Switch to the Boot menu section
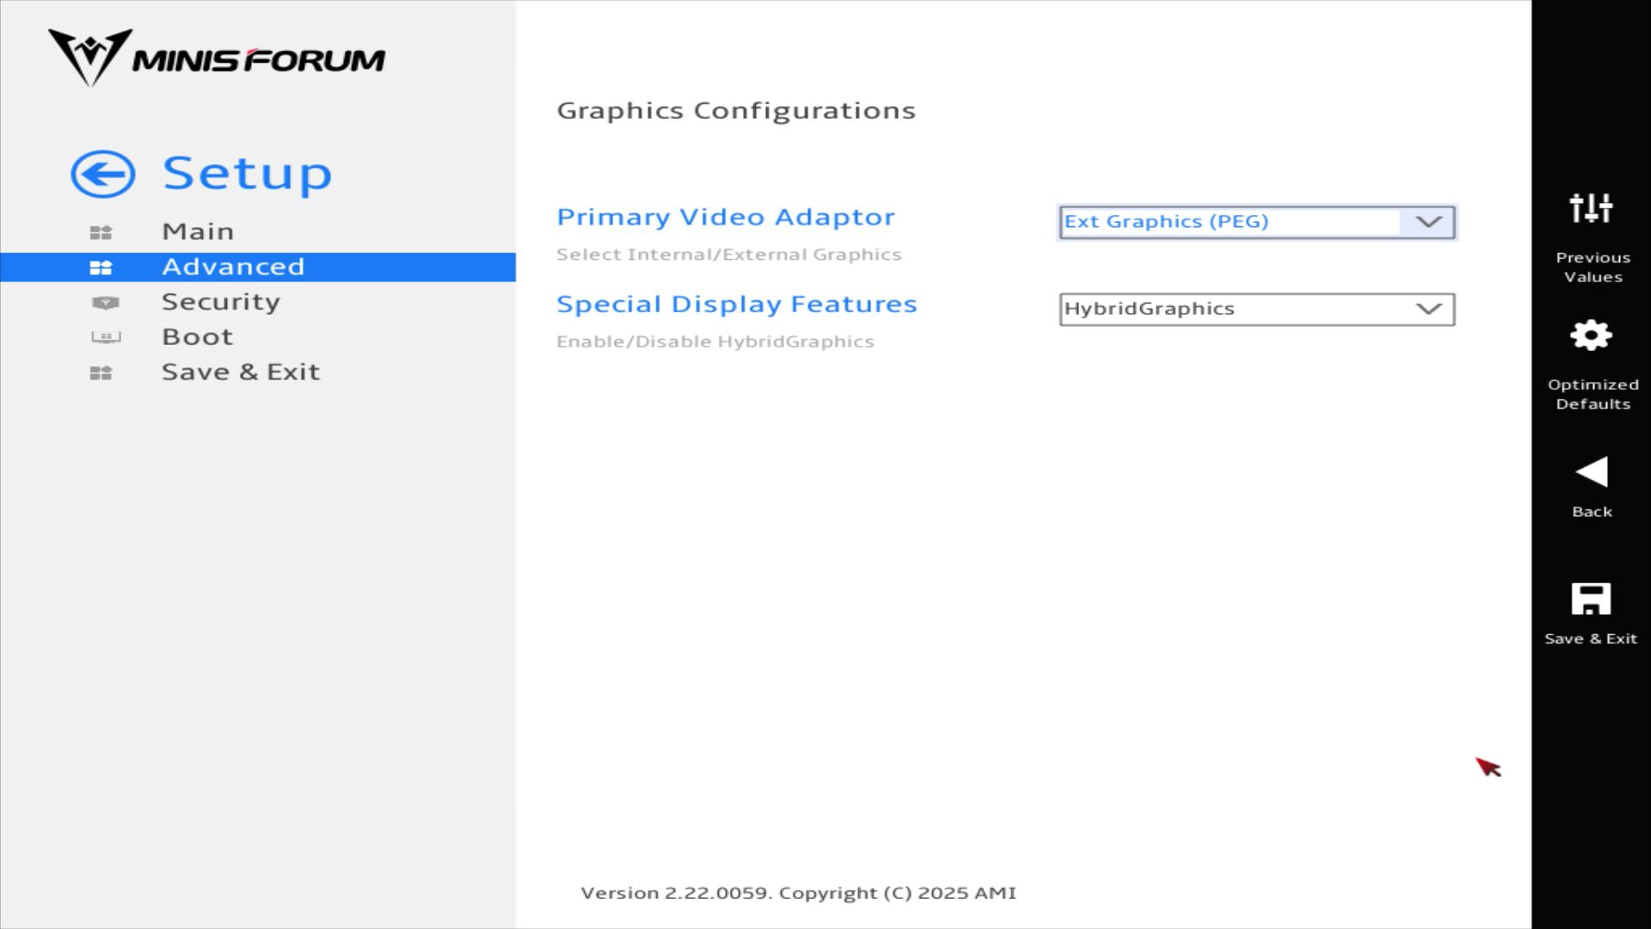Viewport: 1651px width, 929px height. point(198,337)
